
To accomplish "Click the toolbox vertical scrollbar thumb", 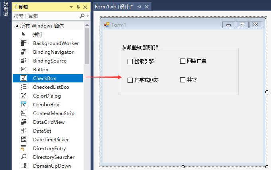I will point(87,46).
